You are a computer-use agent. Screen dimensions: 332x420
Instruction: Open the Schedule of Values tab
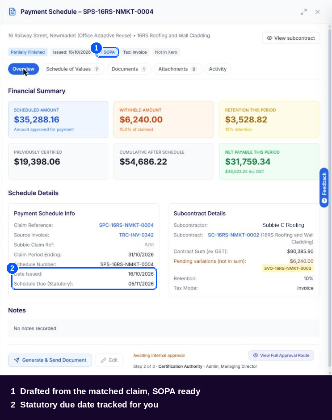click(x=73, y=69)
